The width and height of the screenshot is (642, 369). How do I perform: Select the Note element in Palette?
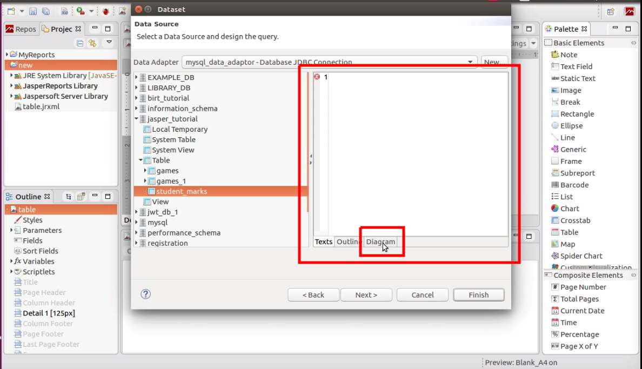click(564, 55)
